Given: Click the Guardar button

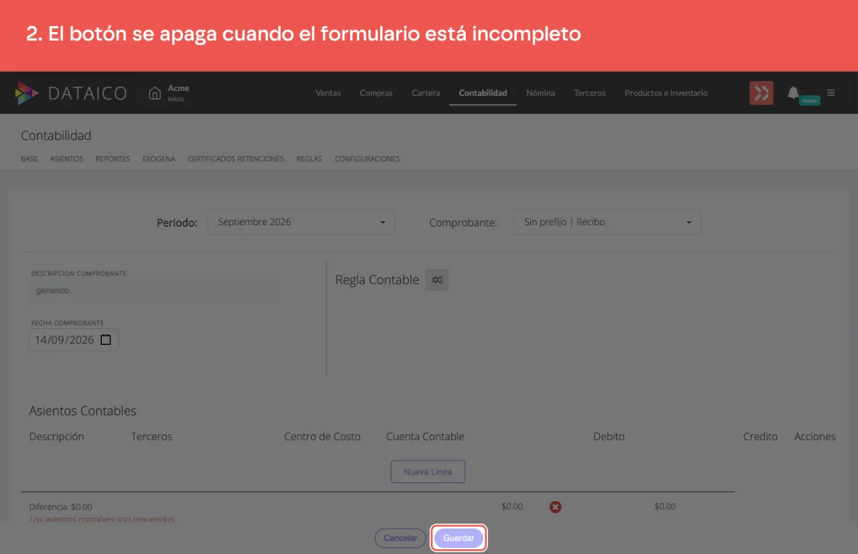Looking at the screenshot, I should point(458,538).
